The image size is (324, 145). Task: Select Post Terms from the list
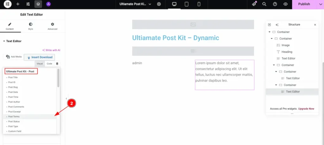(14, 117)
